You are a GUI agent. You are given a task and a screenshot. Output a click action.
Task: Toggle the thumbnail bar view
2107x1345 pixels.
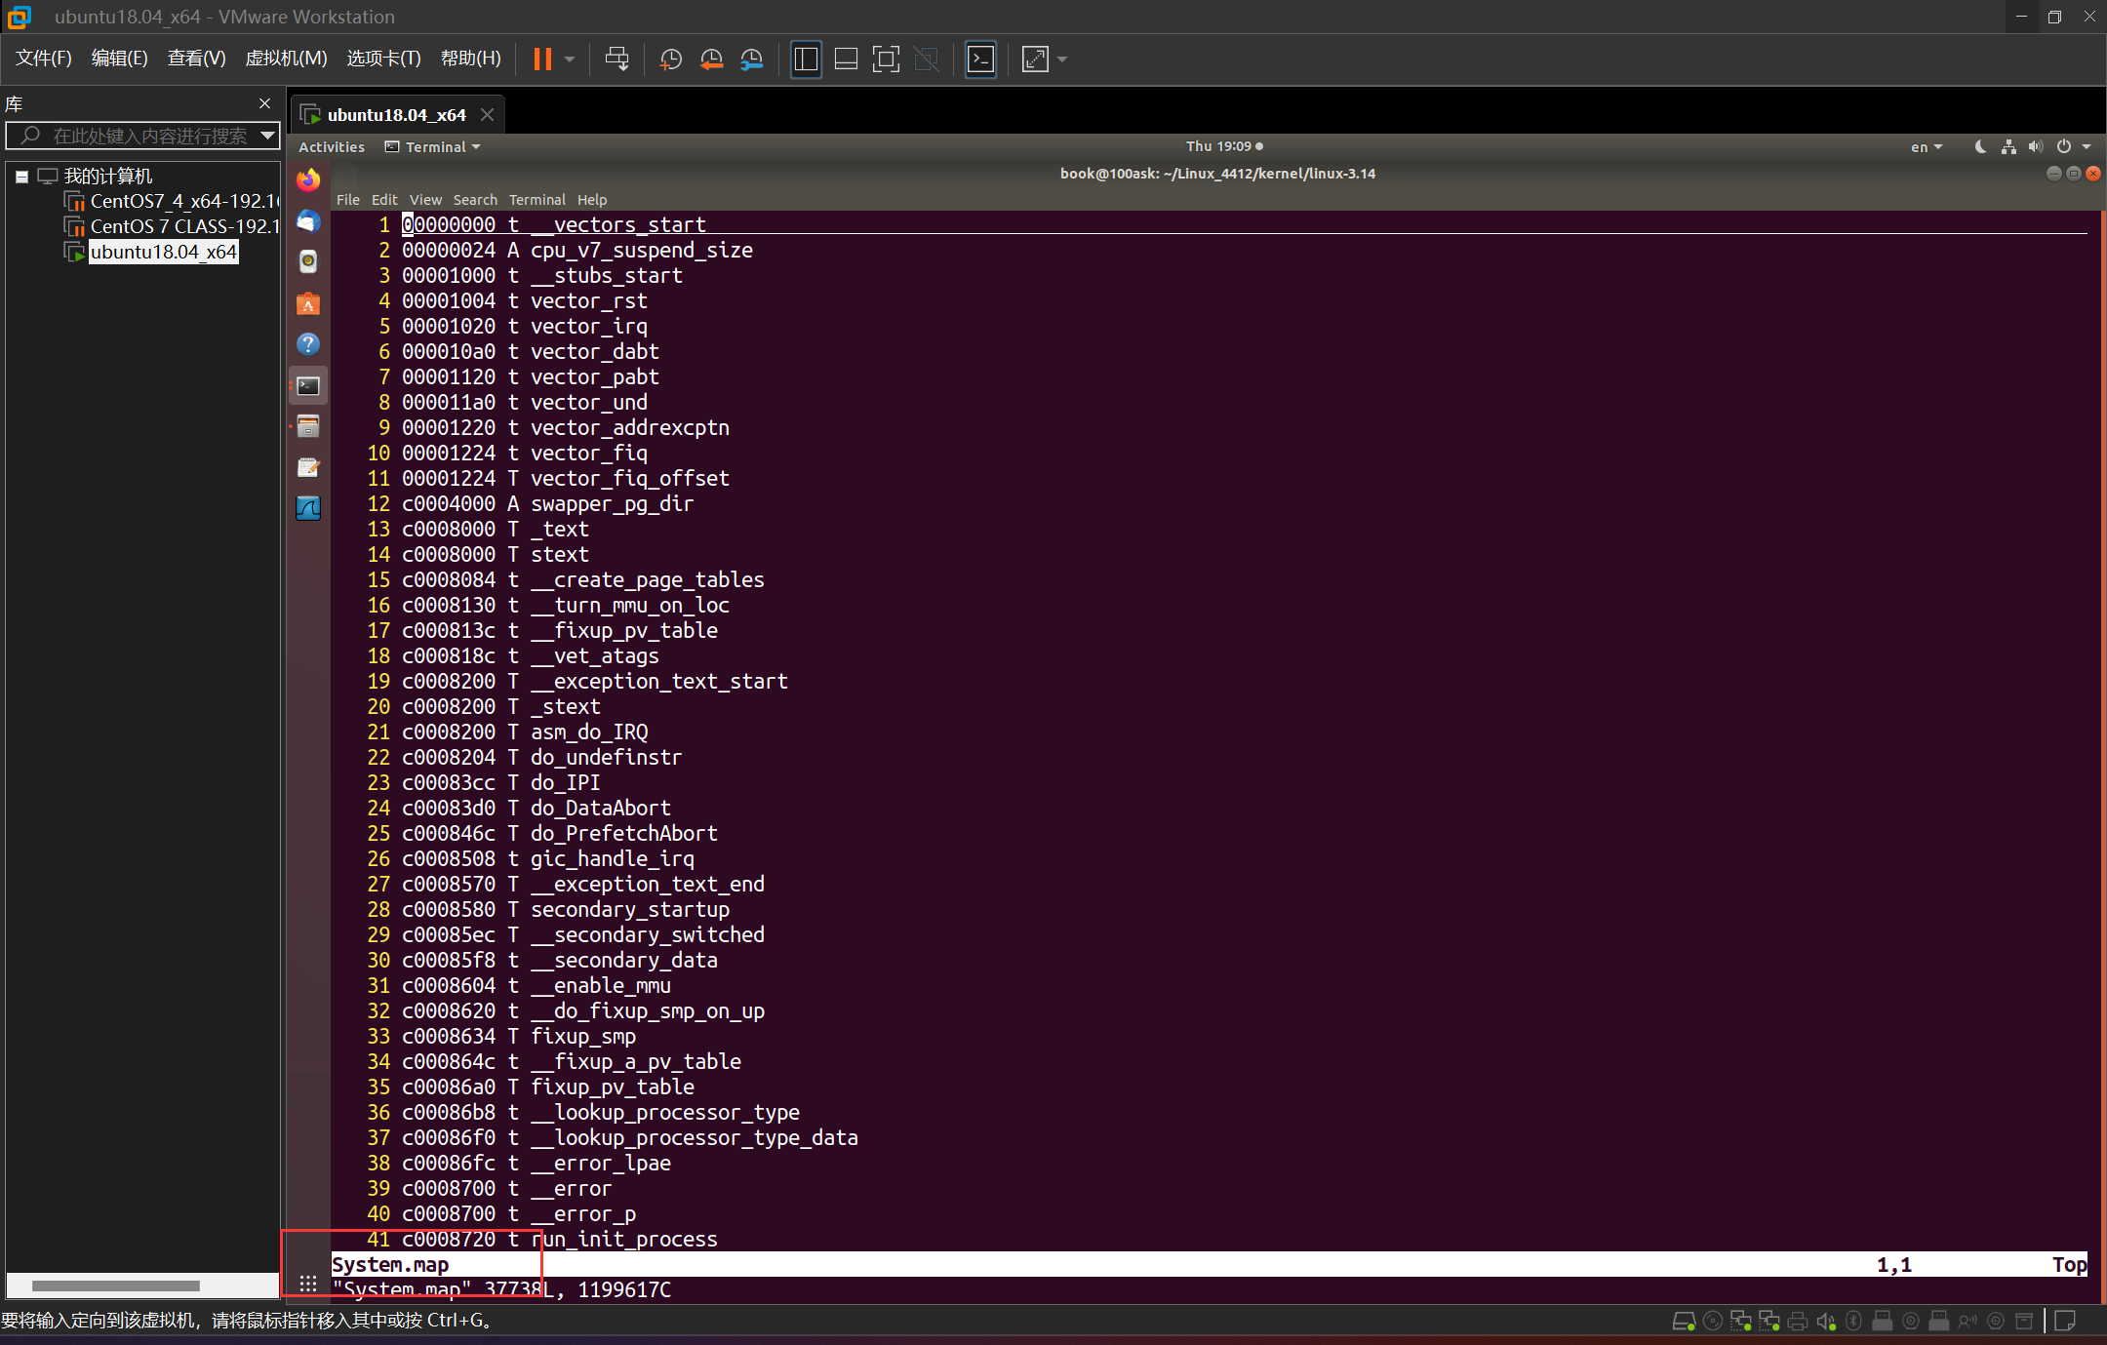coord(846,59)
